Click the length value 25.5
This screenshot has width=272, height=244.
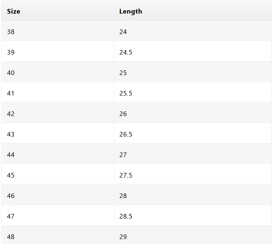(126, 93)
